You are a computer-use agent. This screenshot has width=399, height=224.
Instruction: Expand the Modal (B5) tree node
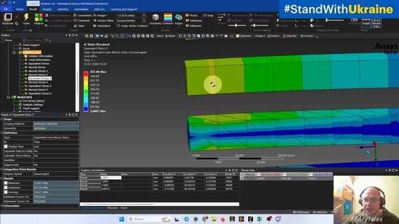pyautogui.click(x=8, y=97)
